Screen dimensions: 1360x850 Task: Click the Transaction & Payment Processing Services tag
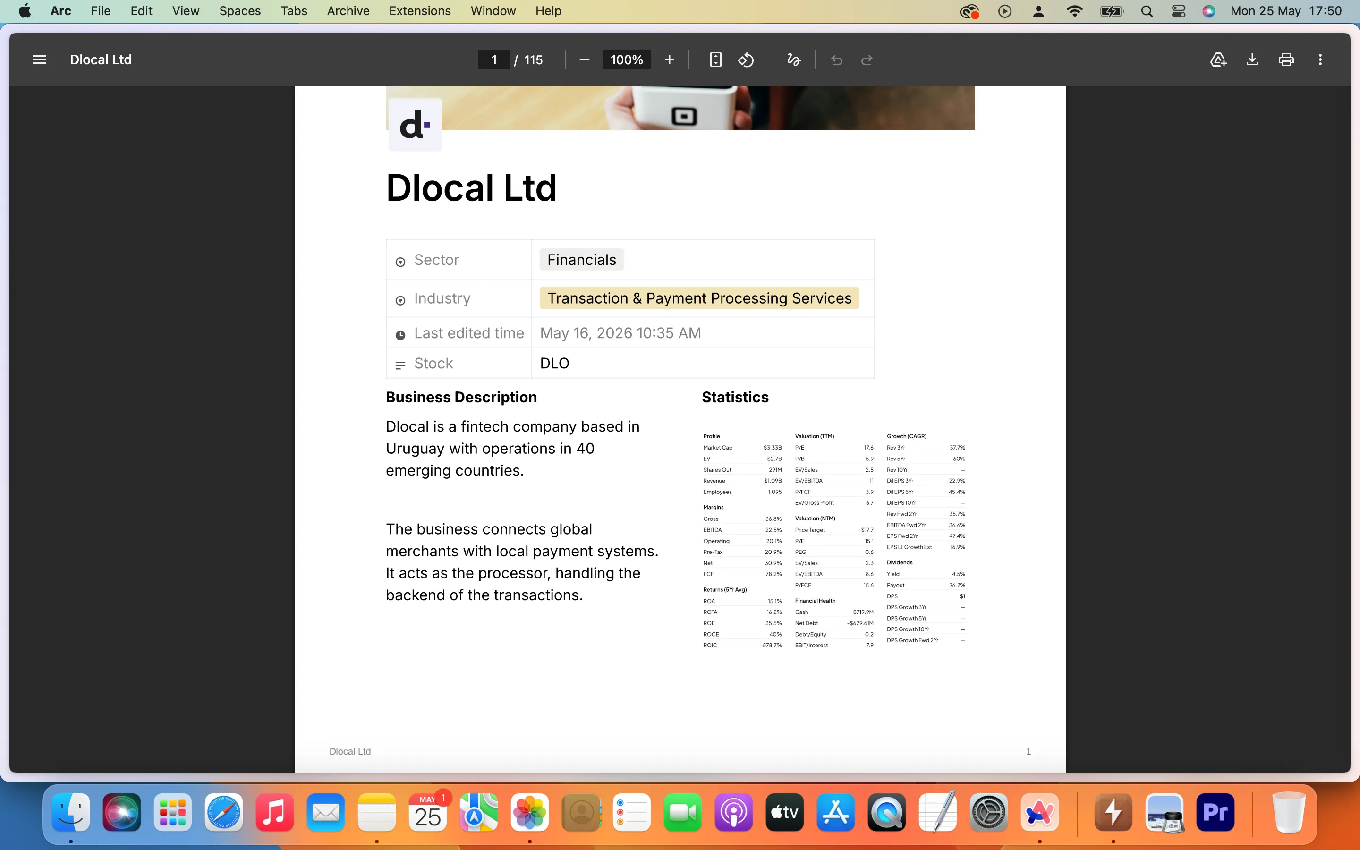point(699,298)
